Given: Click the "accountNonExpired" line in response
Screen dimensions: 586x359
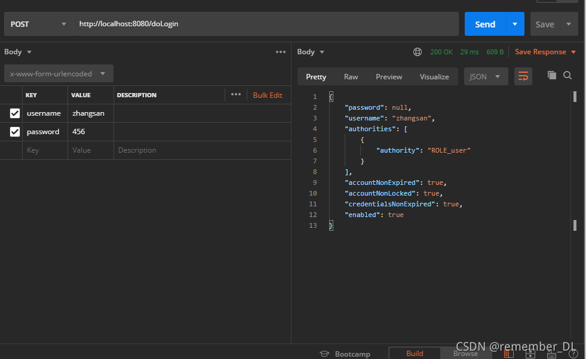Looking at the screenshot, I should pos(395,182).
